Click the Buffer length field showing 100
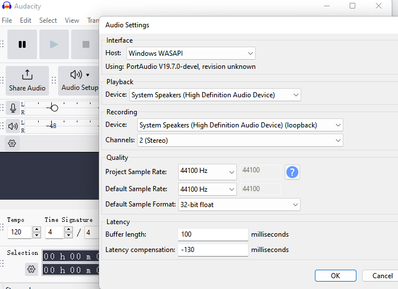The height and width of the screenshot is (289, 398). 213,234
